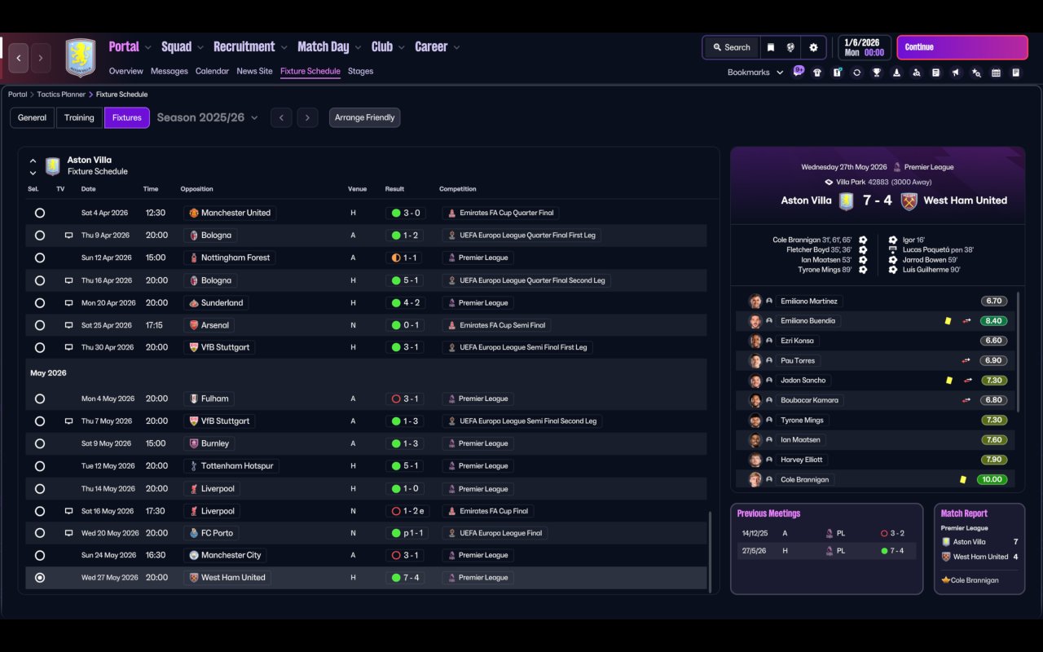Switch to the Overview tab
Screen dimensions: 1043x652
click(125, 71)
